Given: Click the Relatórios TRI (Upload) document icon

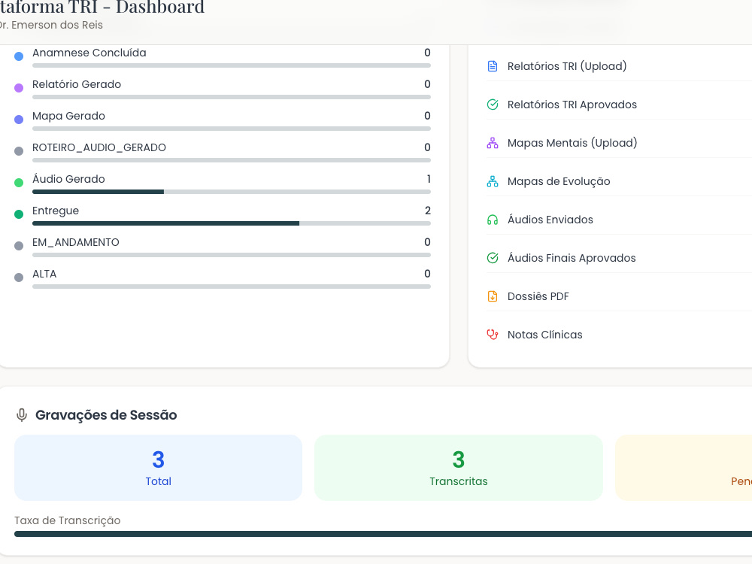Looking at the screenshot, I should click(x=493, y=66).
